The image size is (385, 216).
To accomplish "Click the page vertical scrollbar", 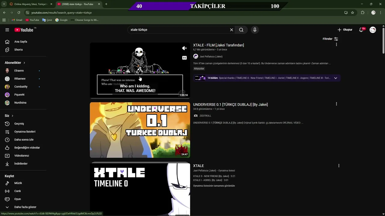I will 383,41.
